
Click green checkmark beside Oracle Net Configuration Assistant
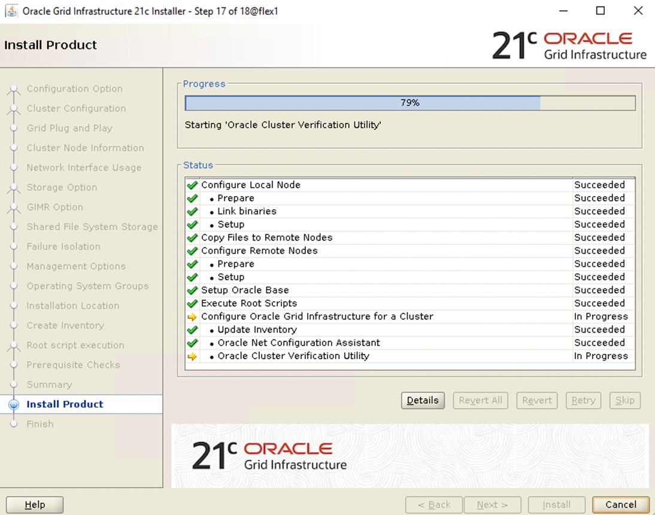point(192,343)
